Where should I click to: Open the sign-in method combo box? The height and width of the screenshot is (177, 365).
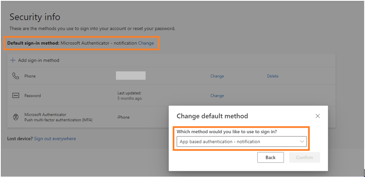(242, 142)
